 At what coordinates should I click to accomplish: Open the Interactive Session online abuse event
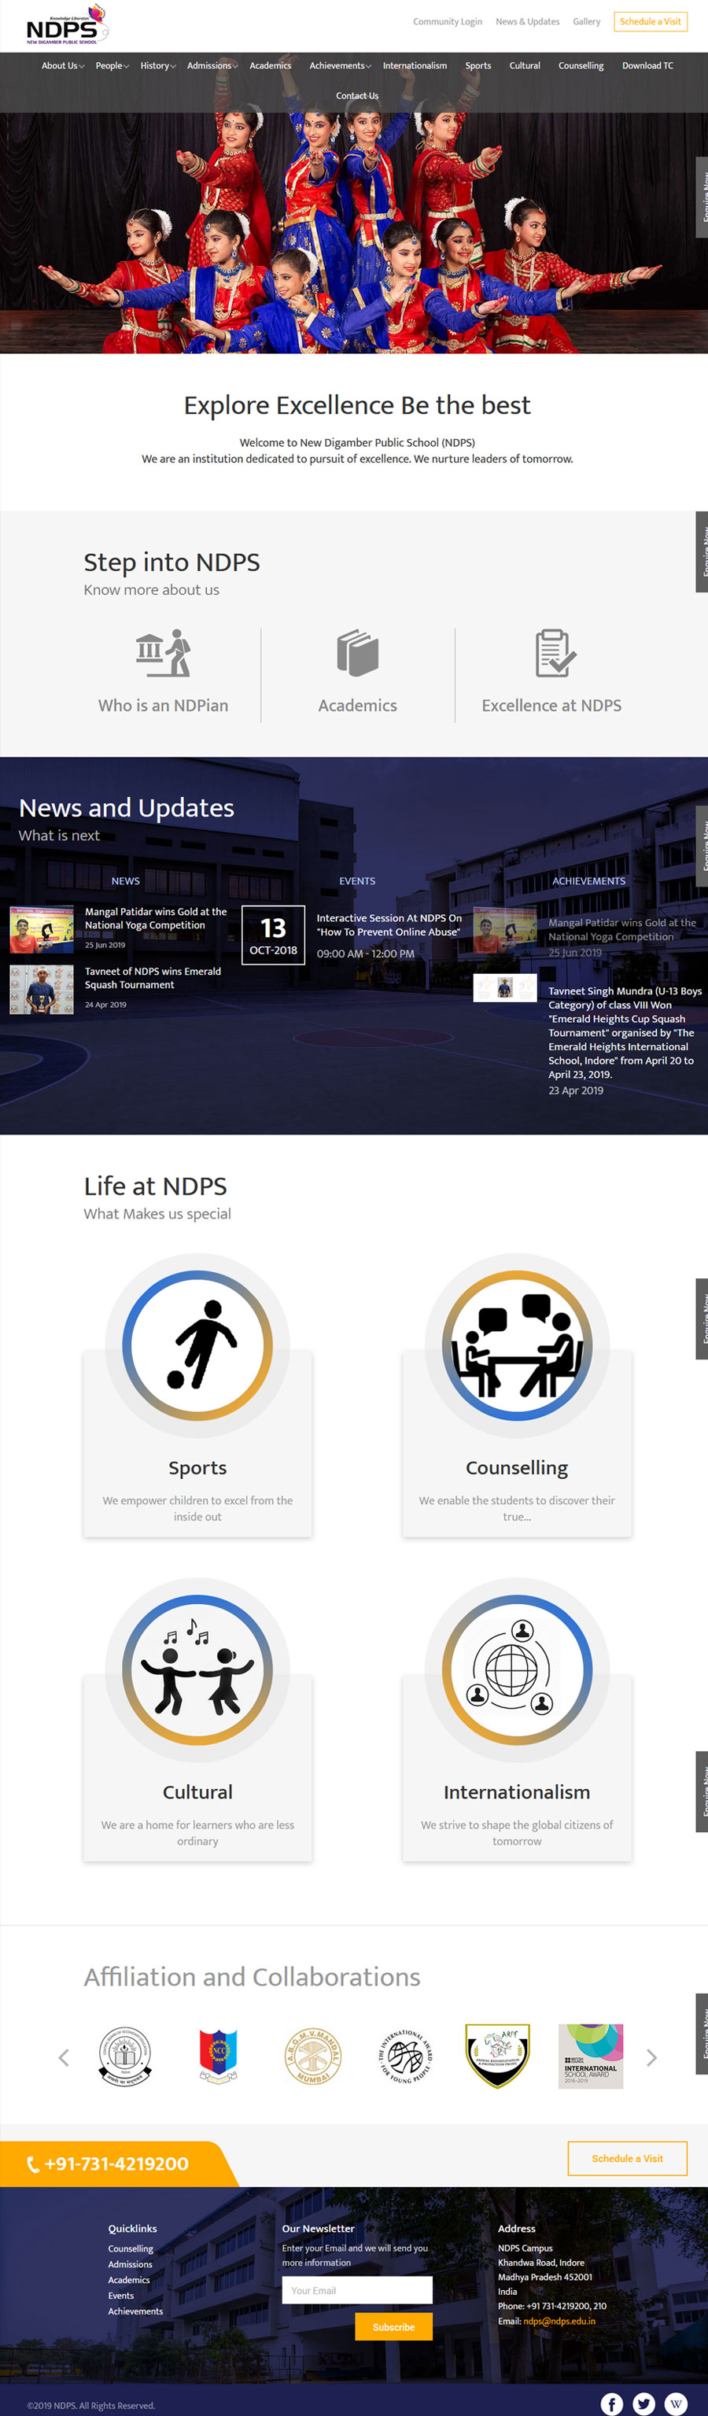[389, 924]
